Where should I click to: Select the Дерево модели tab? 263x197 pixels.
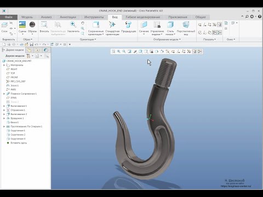pyautogui.click(x=13, y=50)
